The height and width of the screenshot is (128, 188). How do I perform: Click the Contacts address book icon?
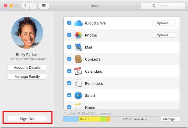point(78,59)
